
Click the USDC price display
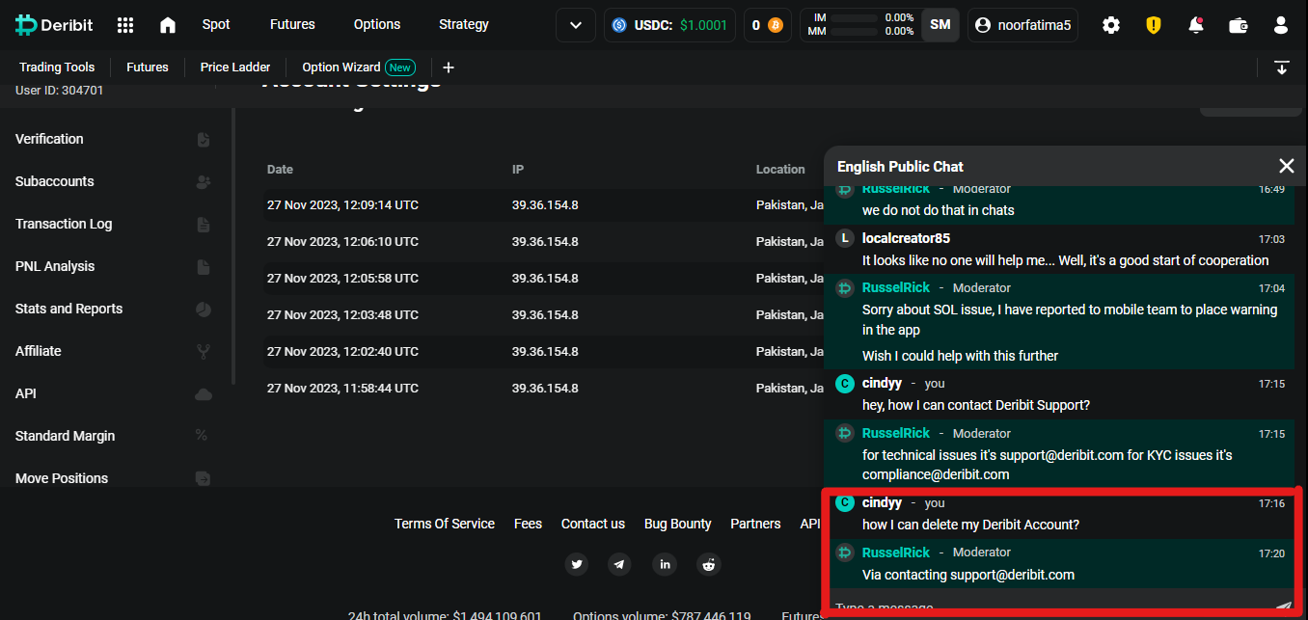[x=669, y=25]
